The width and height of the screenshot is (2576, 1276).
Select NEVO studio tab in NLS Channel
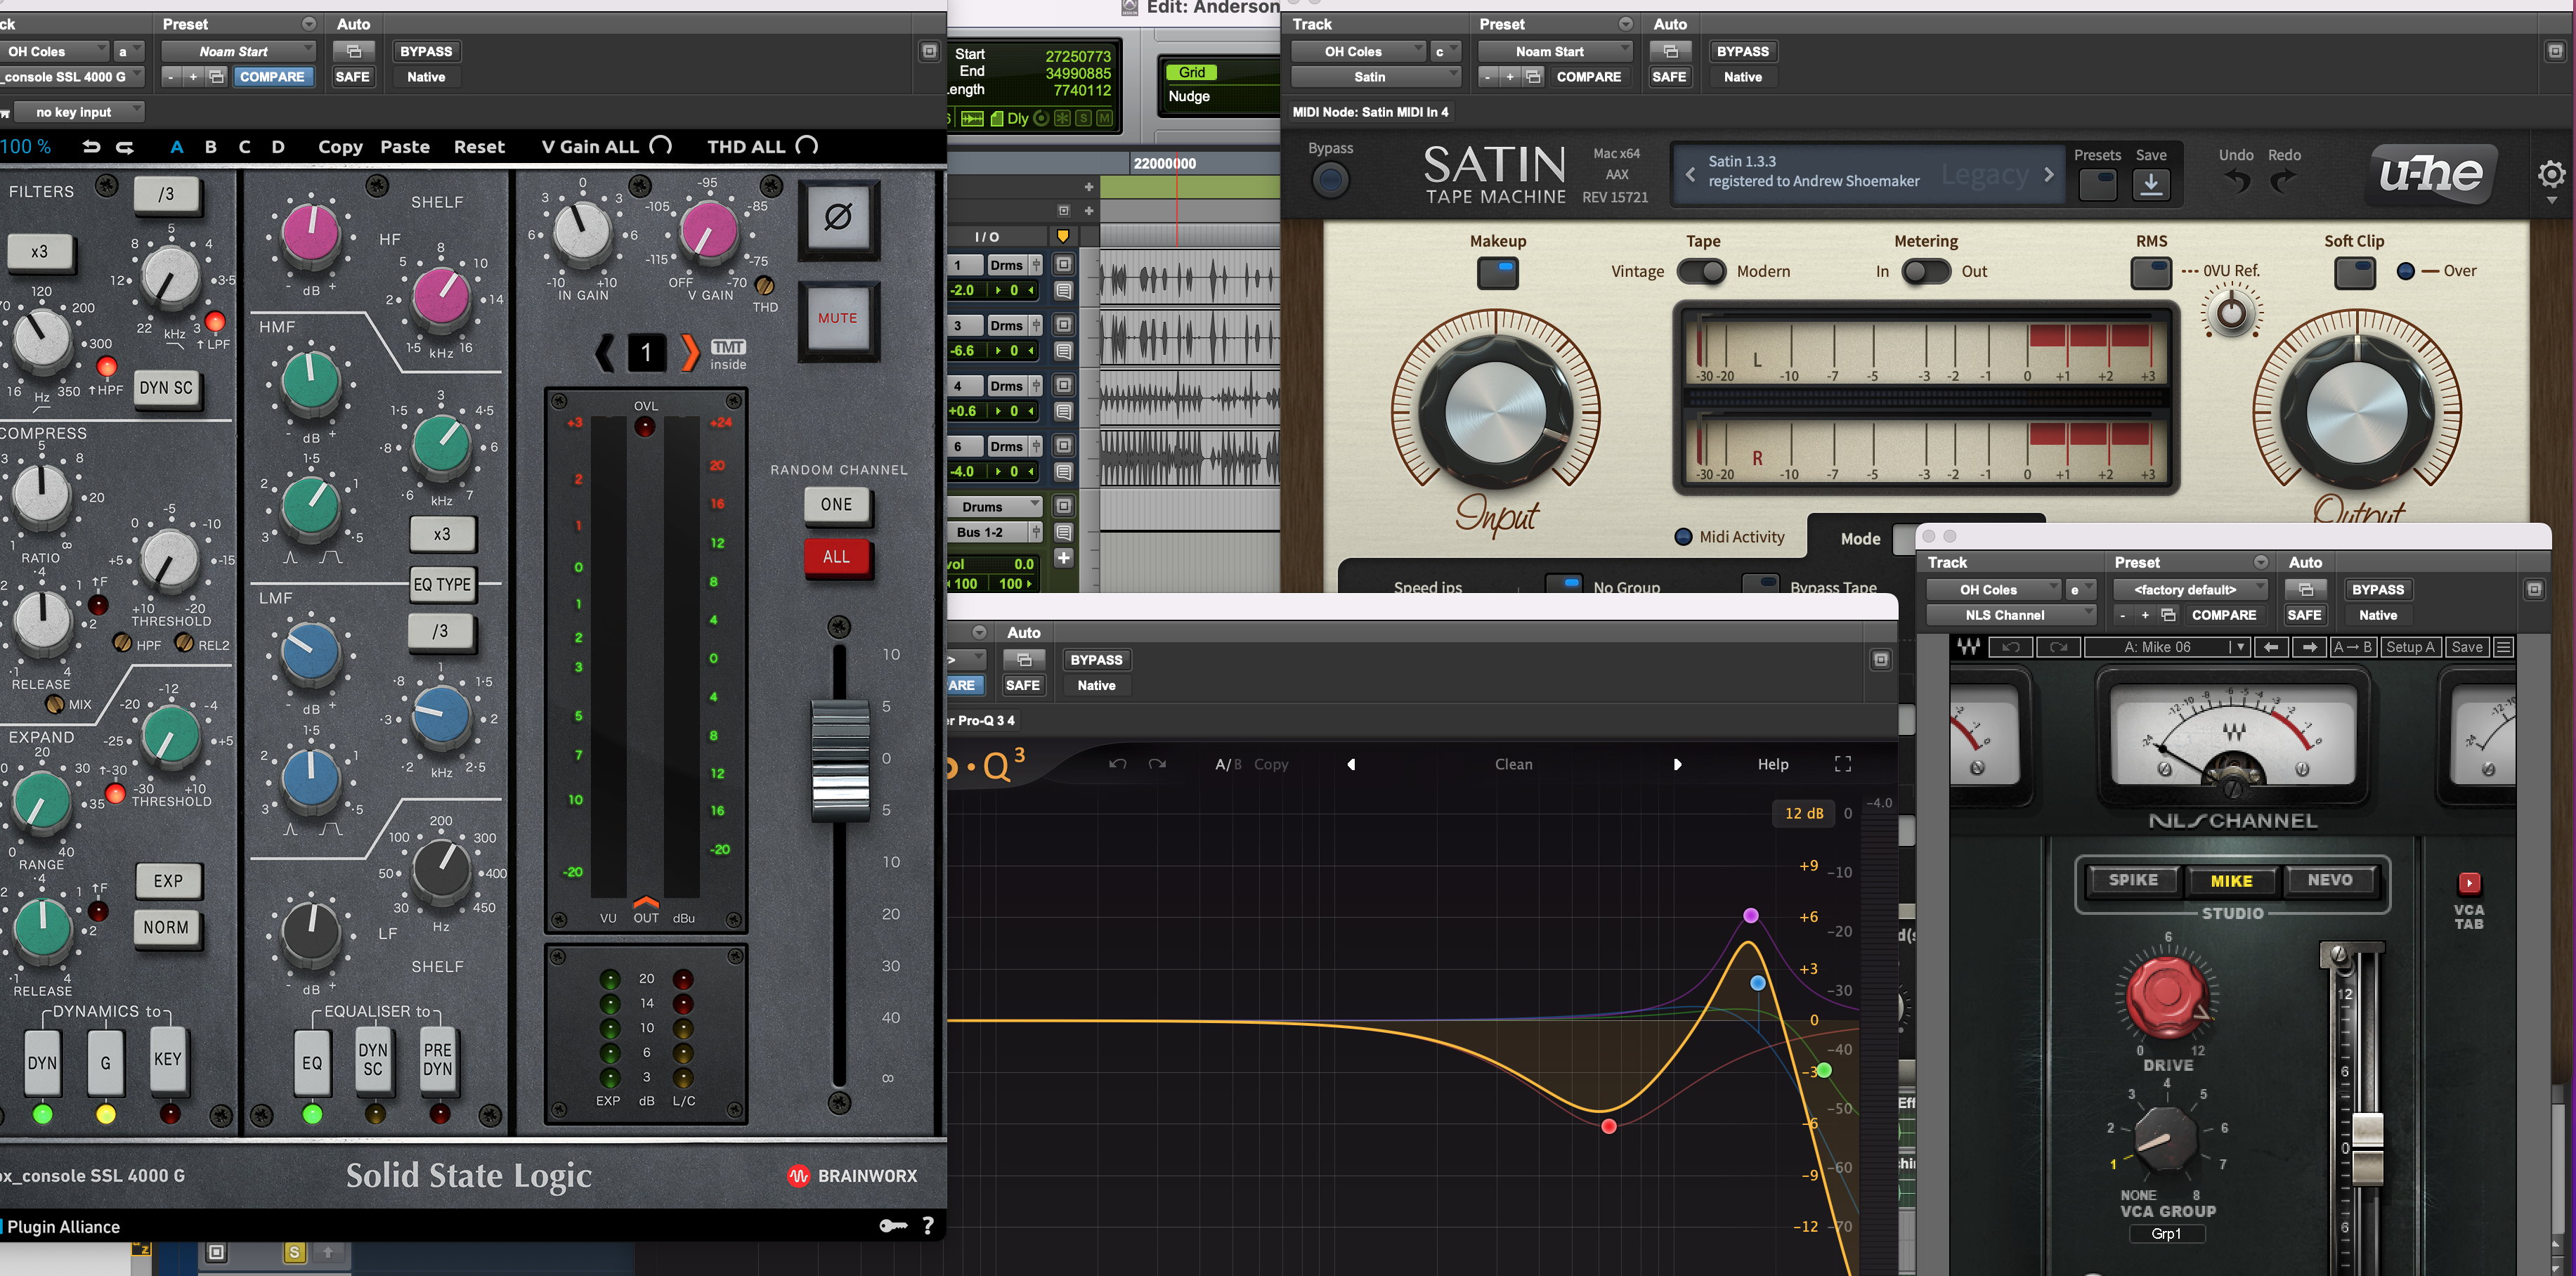pos(2330,881)
